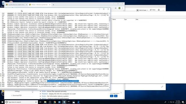Open the Chrome profile avatar

119,8
